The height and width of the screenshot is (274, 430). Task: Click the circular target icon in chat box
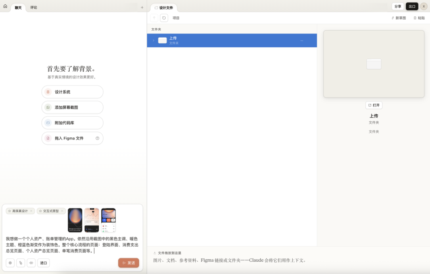click(x=10, y=263)
